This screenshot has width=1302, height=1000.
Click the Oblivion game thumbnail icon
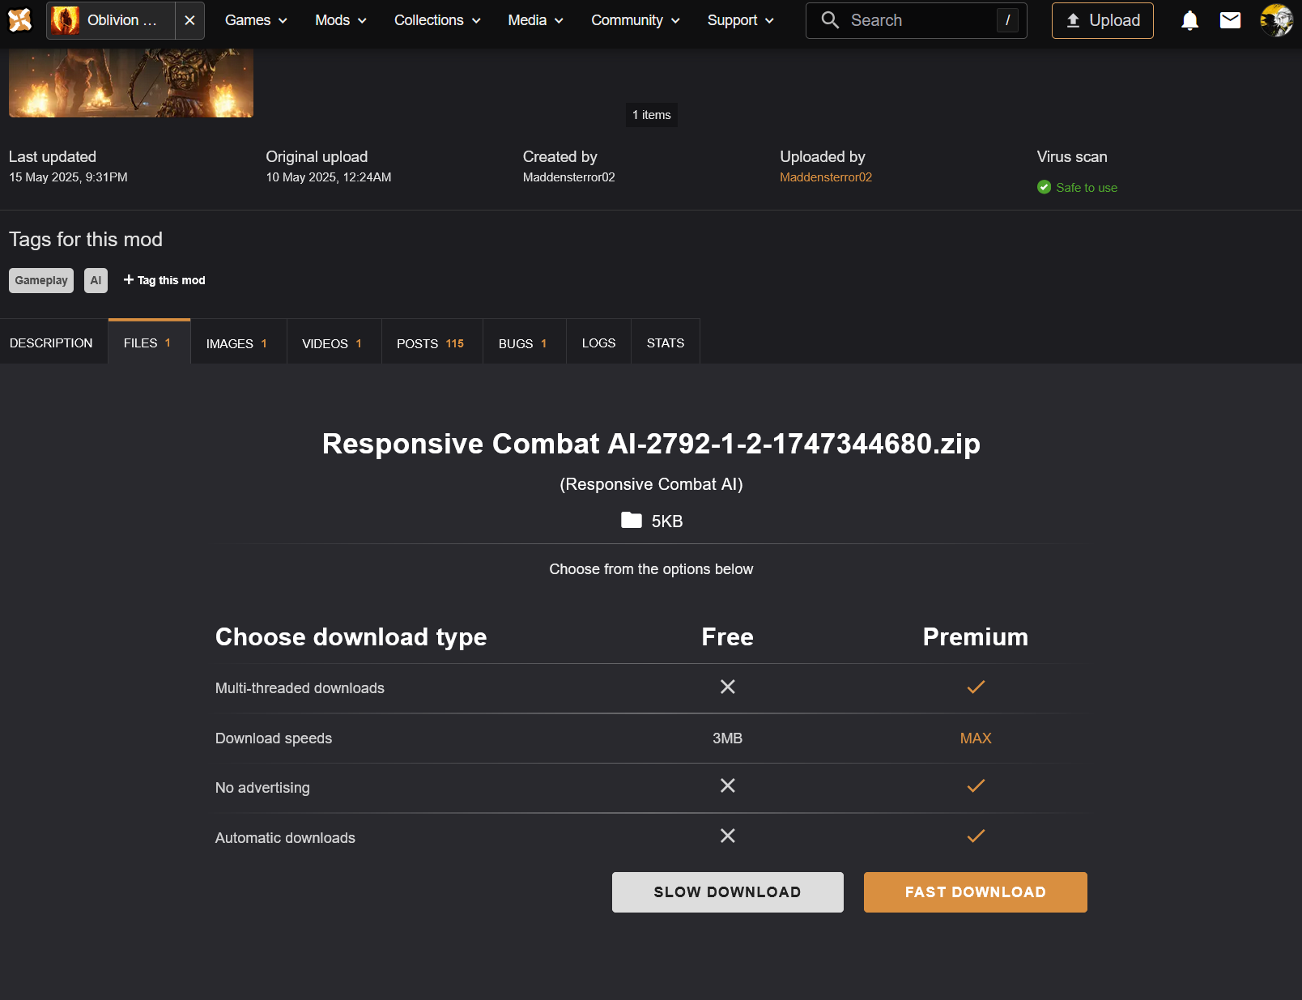click(66, 20)
